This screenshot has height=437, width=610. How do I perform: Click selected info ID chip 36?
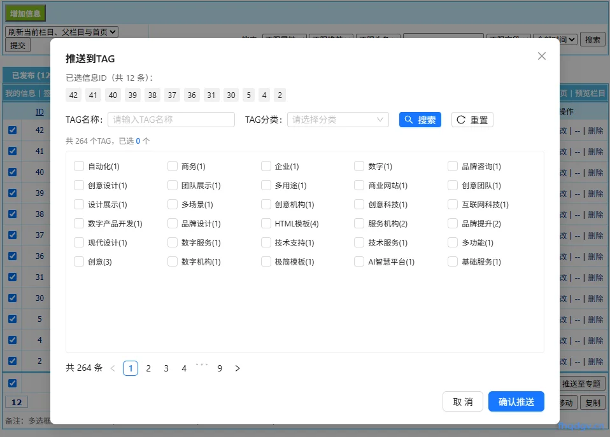192,95
